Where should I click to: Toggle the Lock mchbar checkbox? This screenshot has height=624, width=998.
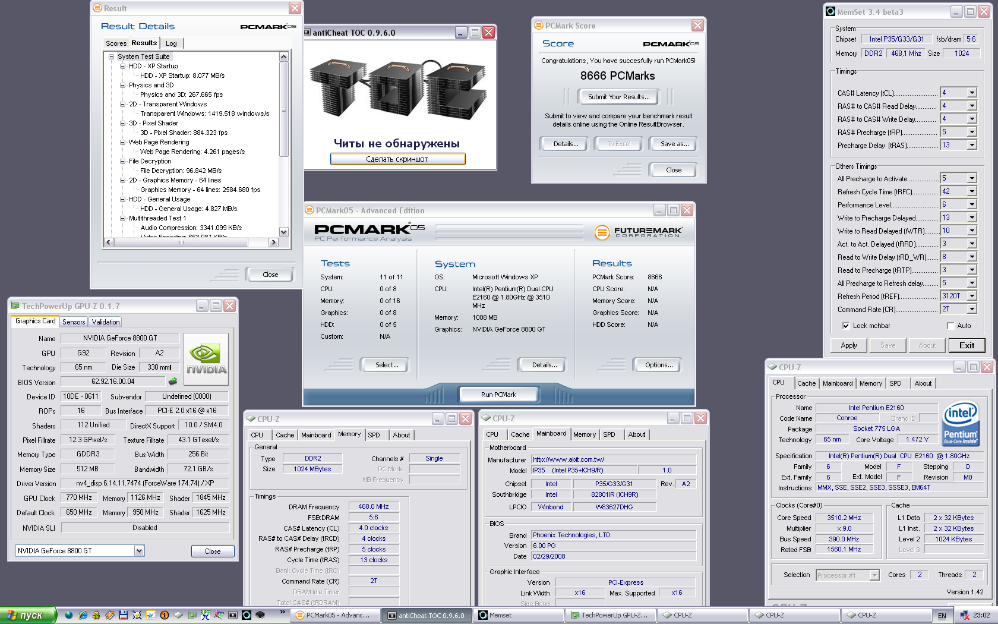click(x=846, y=326)
